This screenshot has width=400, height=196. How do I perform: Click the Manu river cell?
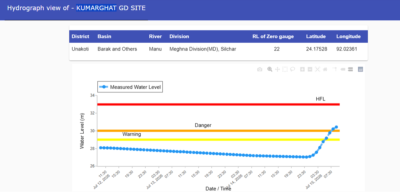coord(155,49)
